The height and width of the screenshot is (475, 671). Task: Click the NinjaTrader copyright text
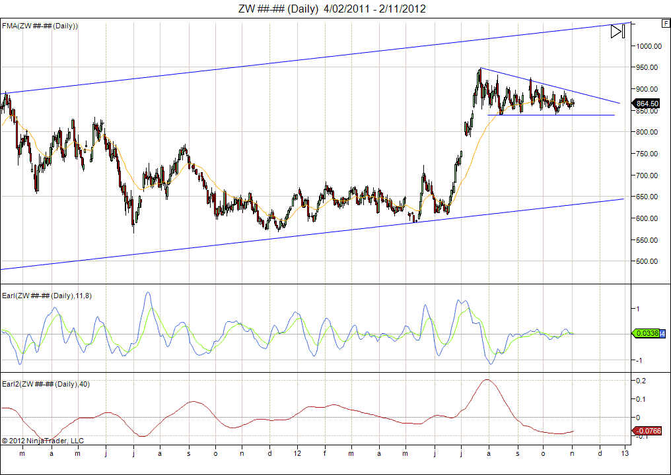tap(43, 441)
